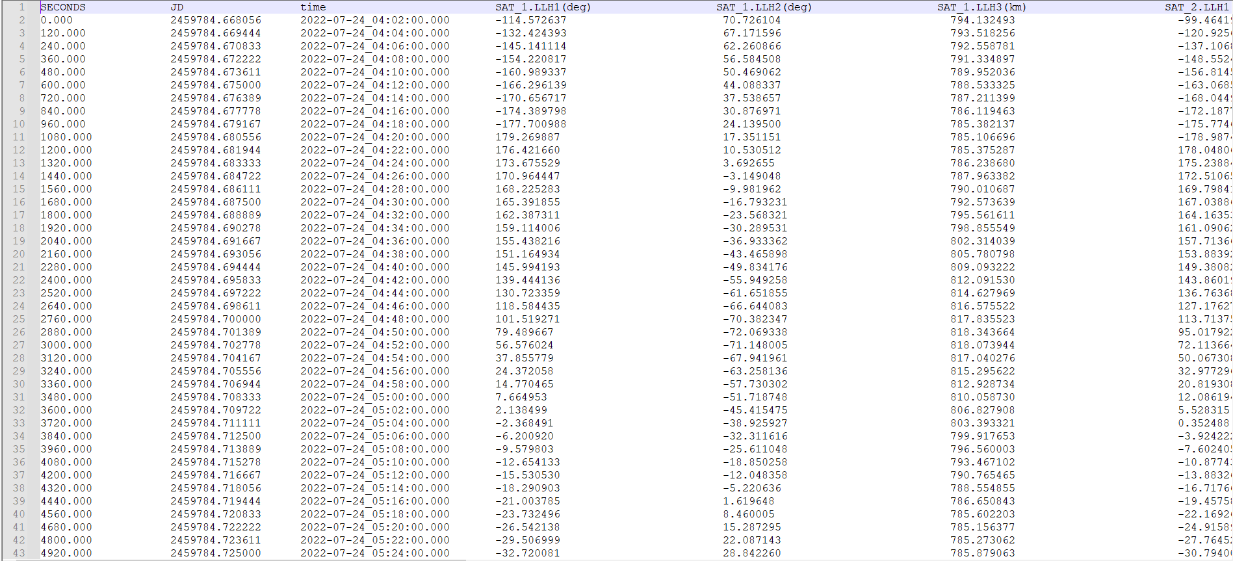The image size is (1233, 561).
Task: Click the SECONDS column header text
Action: 63,7
